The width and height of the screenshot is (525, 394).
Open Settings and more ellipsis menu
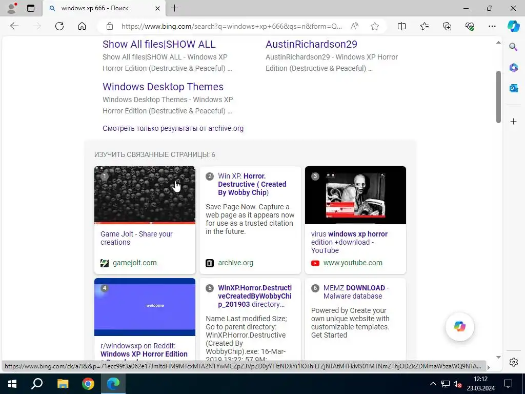(x=492, y=26)
